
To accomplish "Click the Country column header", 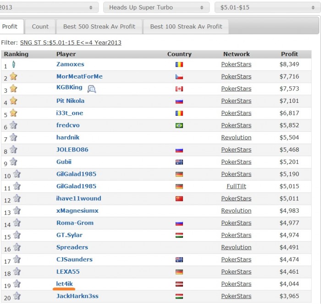I will pos(179,54).
